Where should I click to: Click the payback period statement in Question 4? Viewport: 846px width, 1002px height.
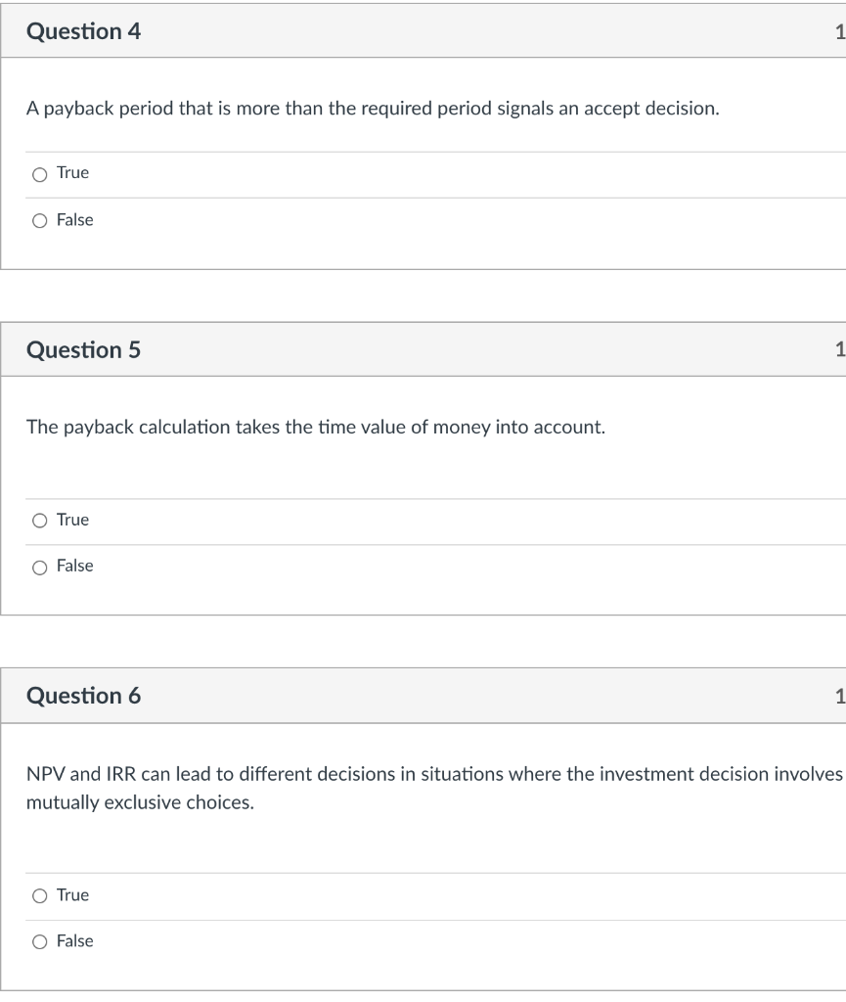coord(374,107)
